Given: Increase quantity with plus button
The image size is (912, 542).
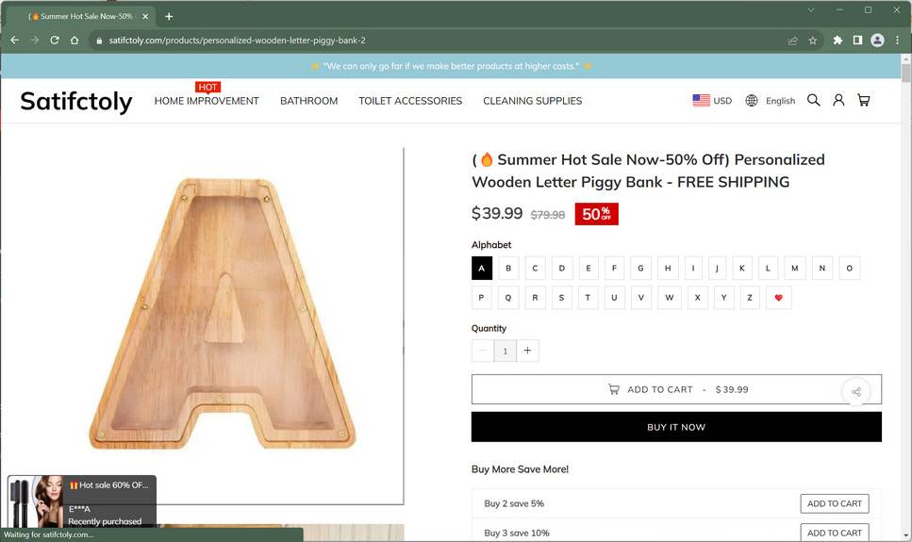Looking at the screenshot, I should pos(527,350).
